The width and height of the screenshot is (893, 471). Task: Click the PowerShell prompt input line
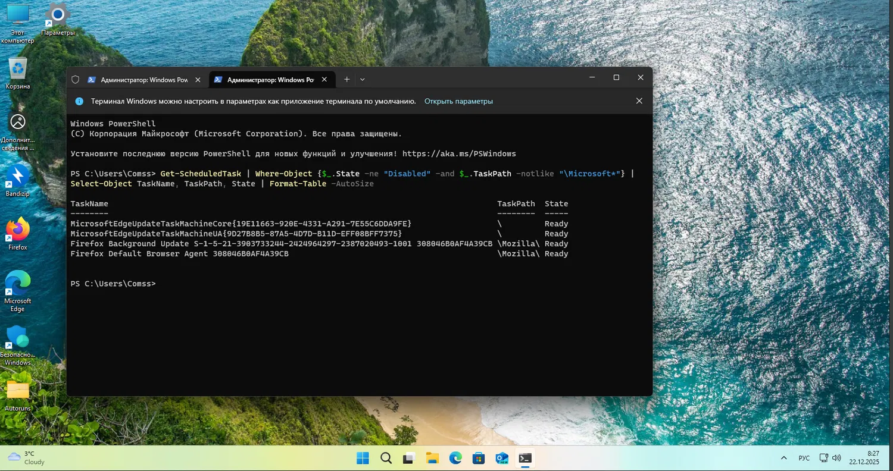(x=238, y=284)
